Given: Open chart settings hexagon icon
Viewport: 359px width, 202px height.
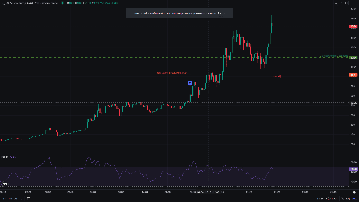Looking at the screenshot, I should [354, 192].
